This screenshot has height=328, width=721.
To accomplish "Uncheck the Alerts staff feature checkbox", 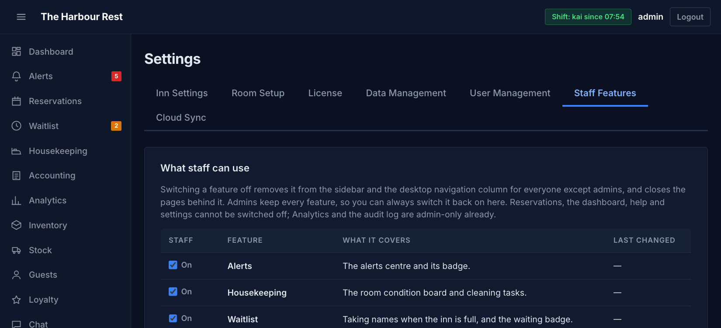I will coord(173,265).
